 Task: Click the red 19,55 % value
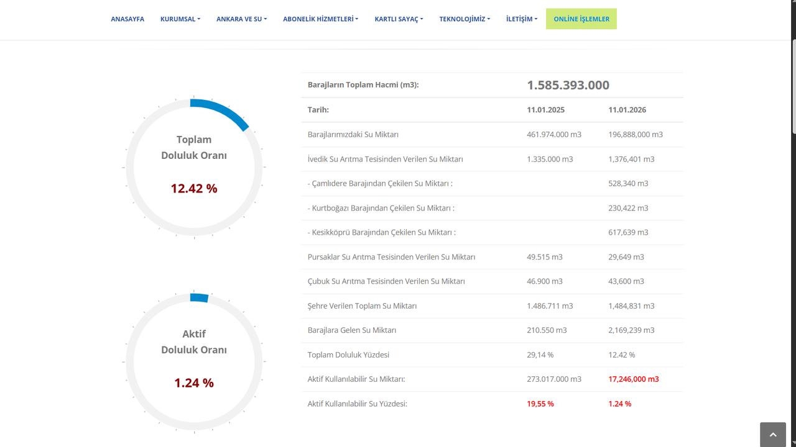540,404
